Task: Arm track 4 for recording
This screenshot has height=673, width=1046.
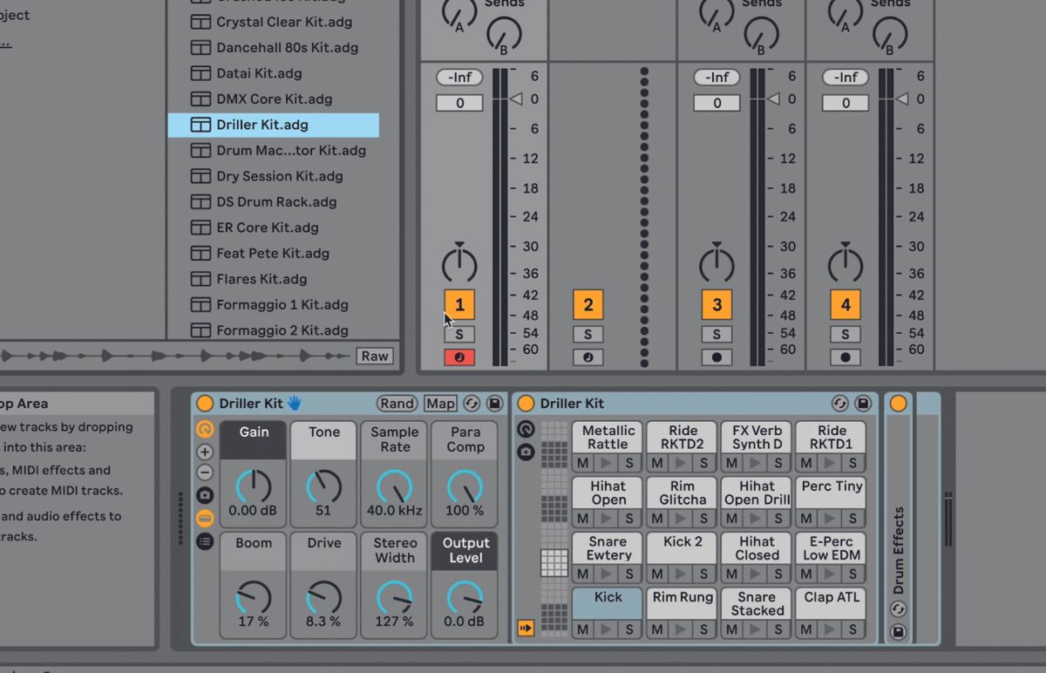Action: 845,357
